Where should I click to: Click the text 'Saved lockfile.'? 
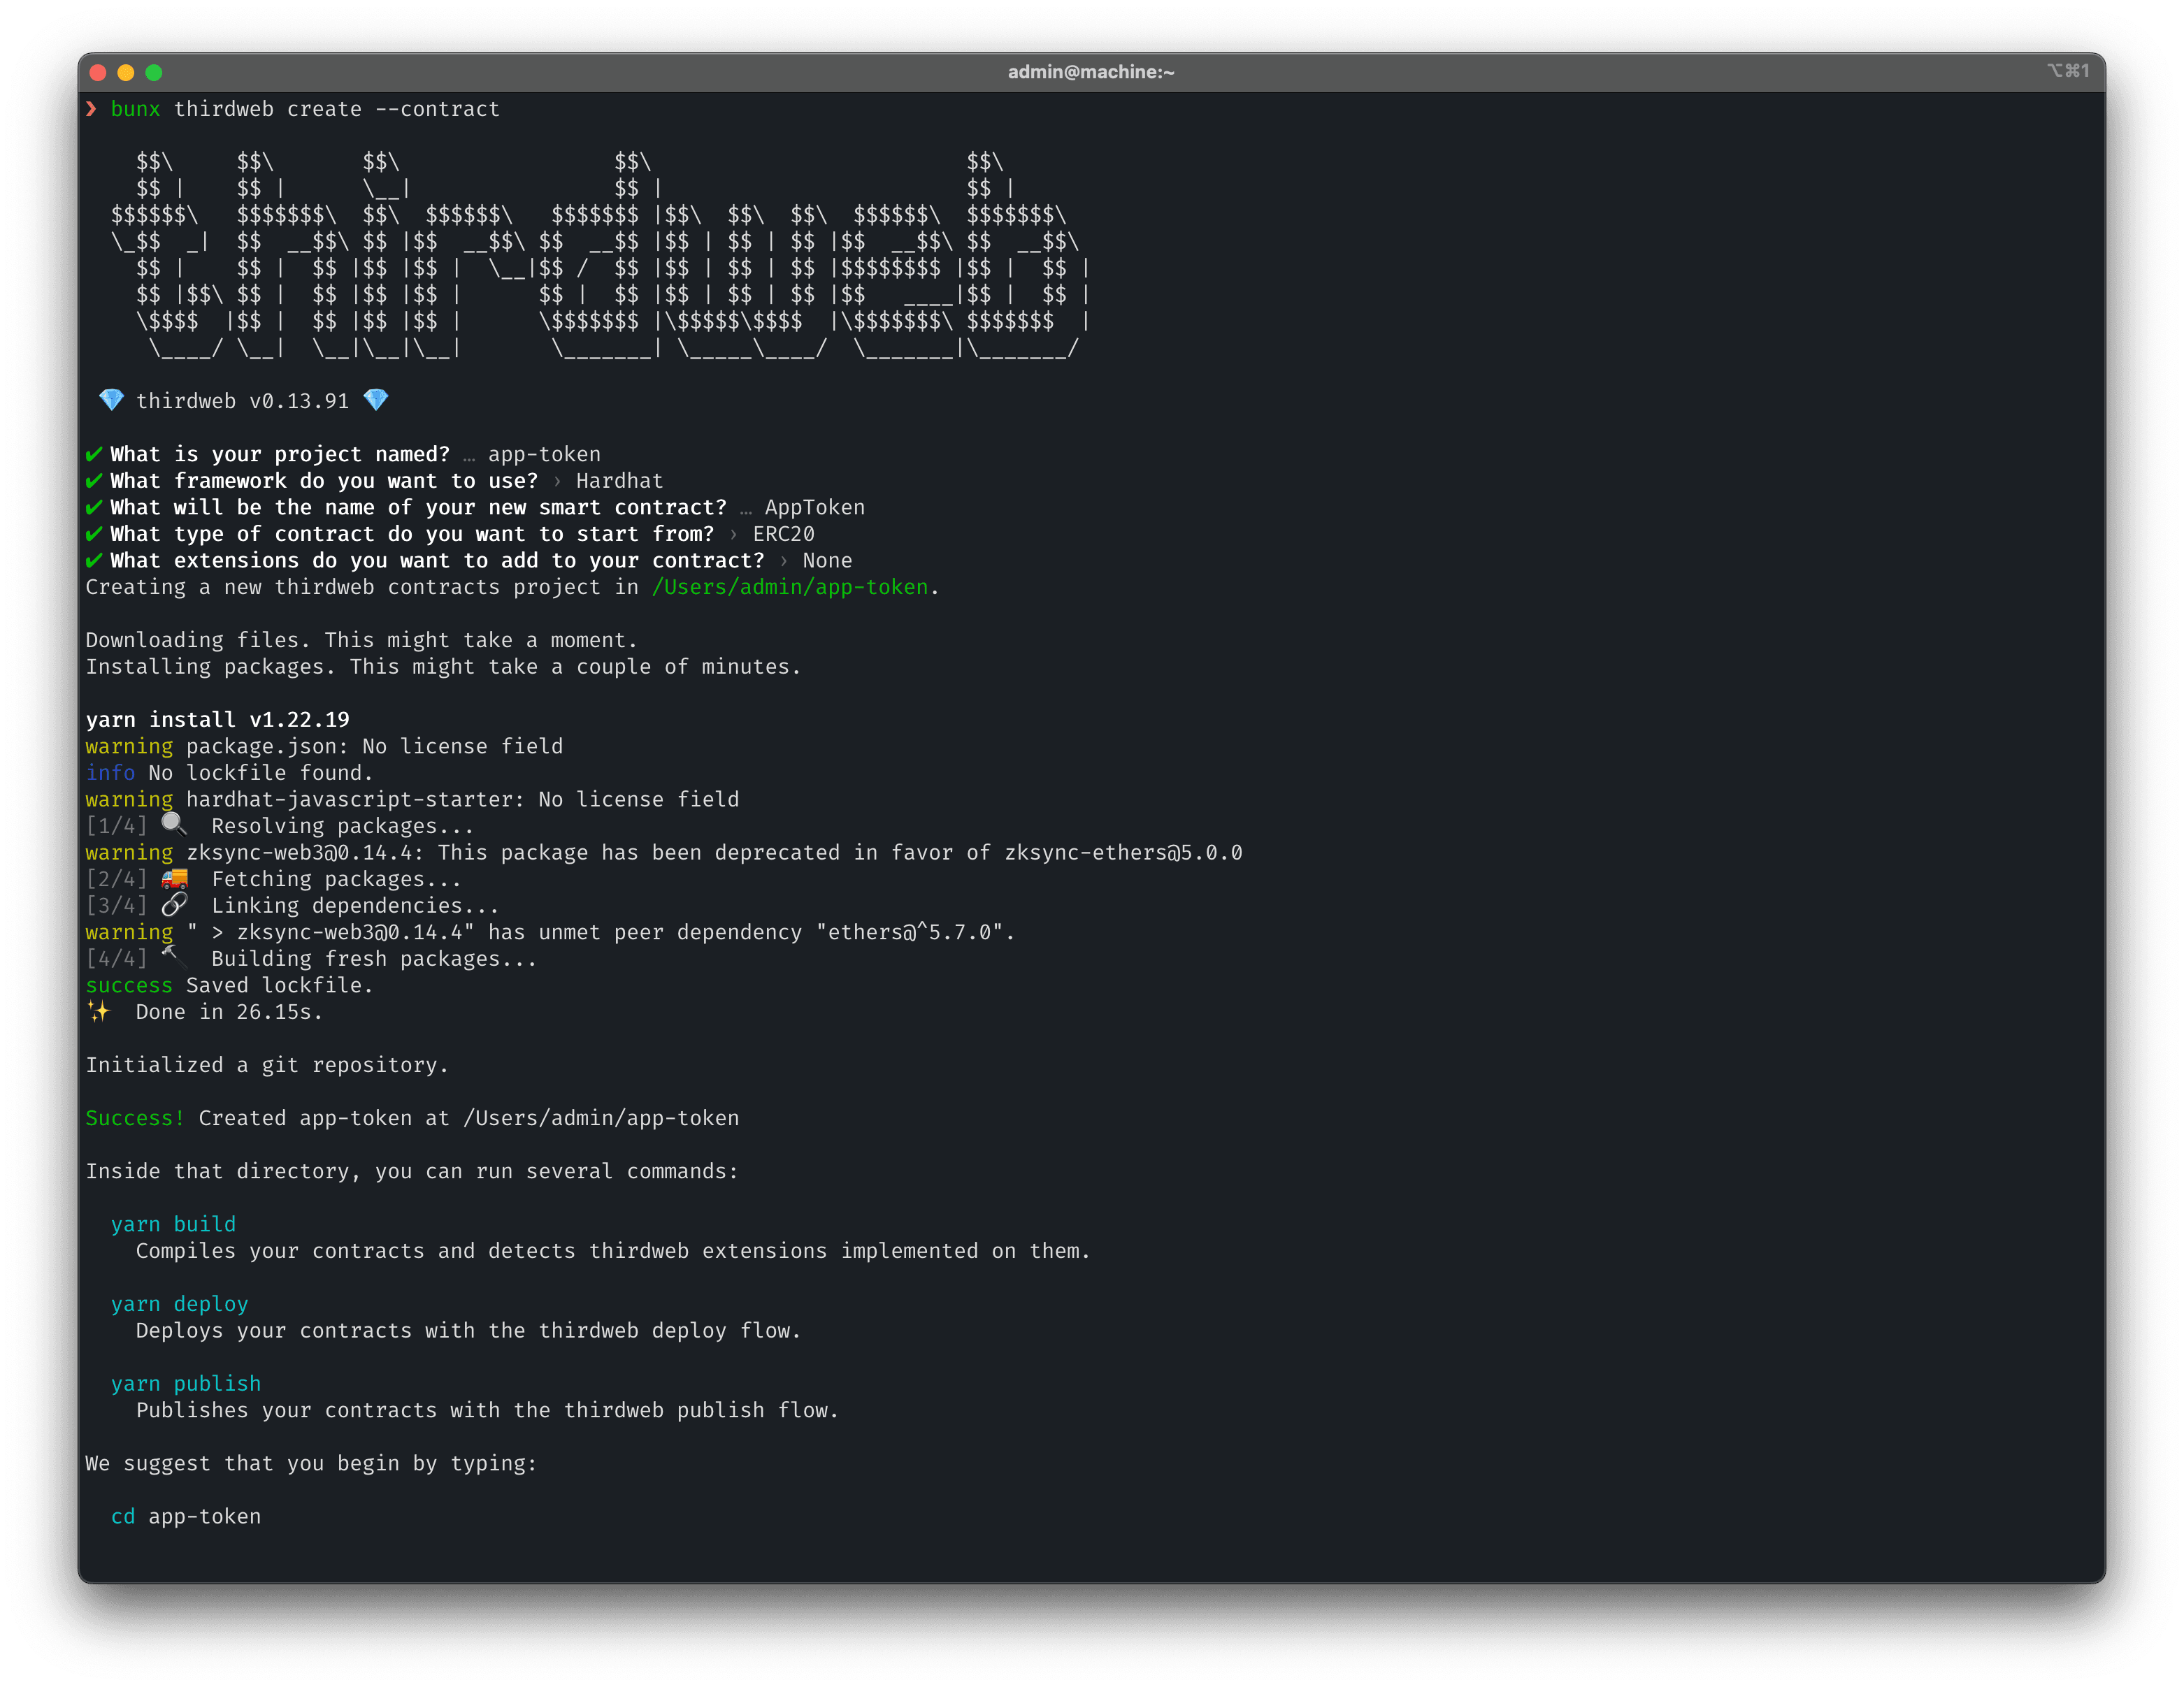pos(279,985)
